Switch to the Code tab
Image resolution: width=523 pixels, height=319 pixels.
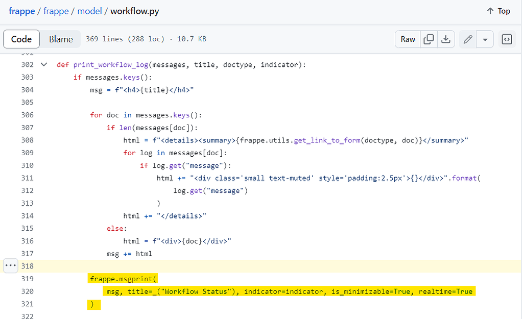pyautogui.click(x=21, y=39)
